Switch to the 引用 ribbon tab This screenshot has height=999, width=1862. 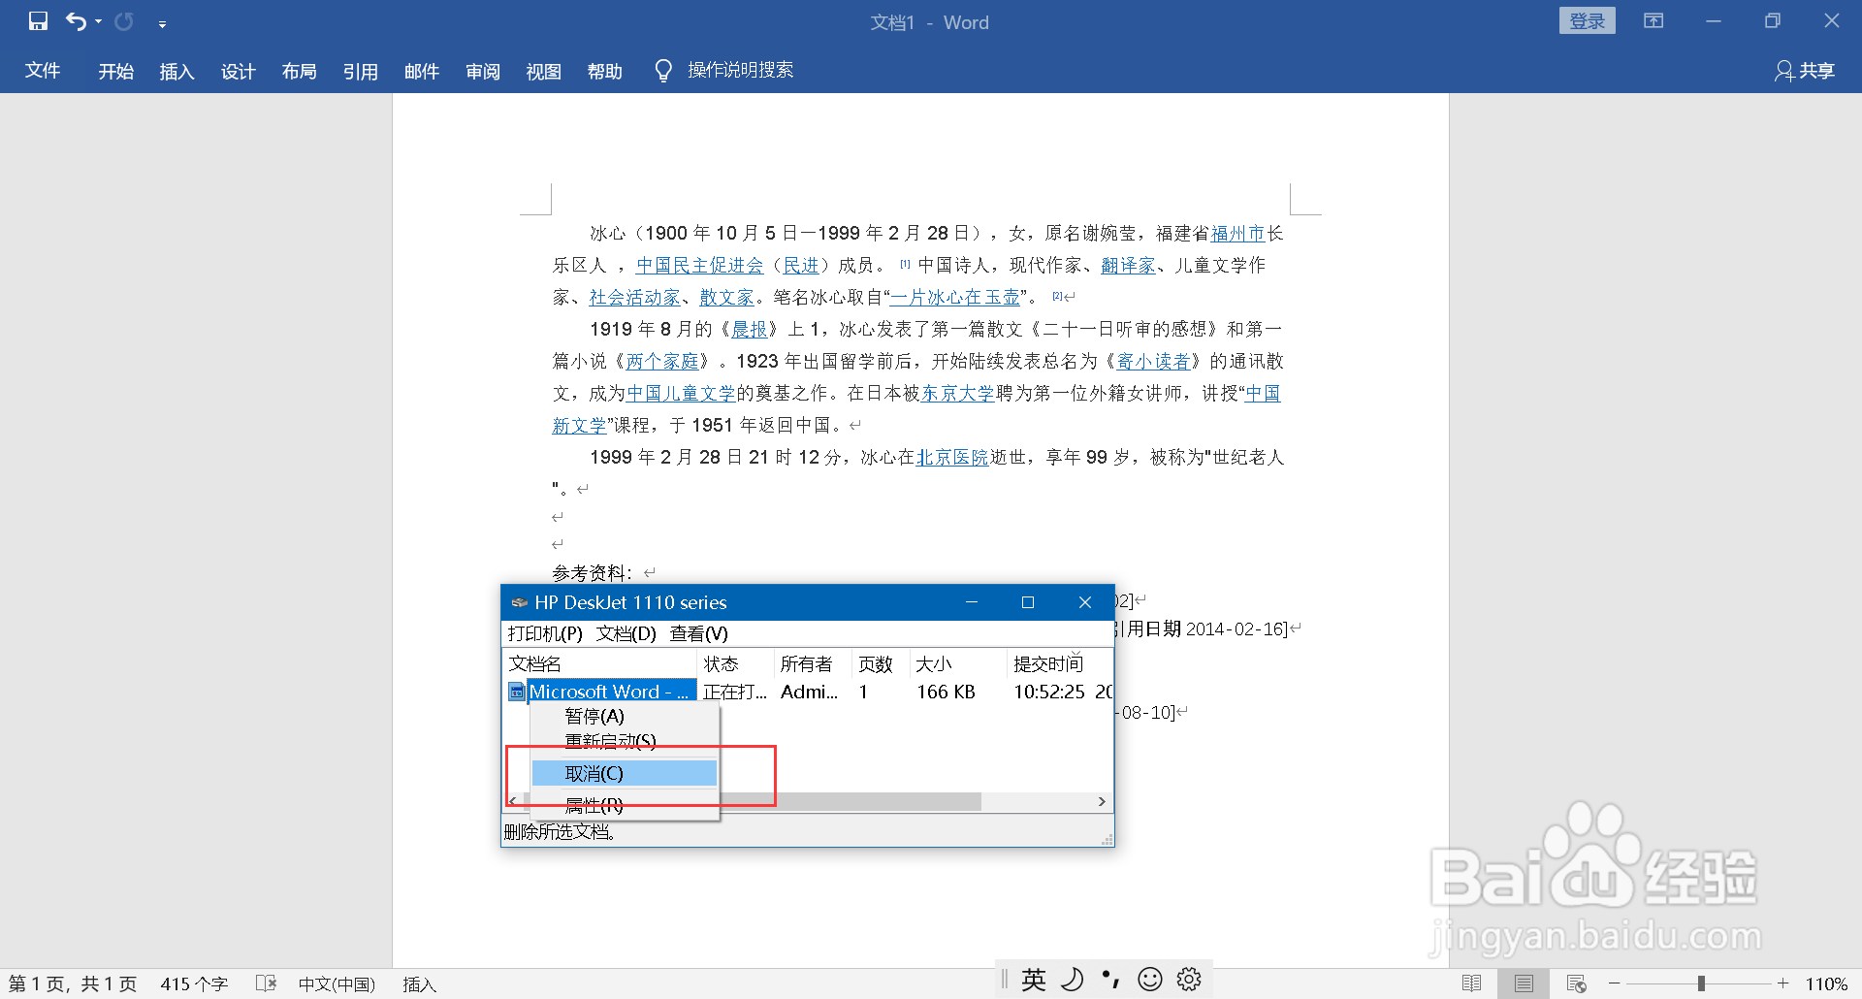[360, 71]
